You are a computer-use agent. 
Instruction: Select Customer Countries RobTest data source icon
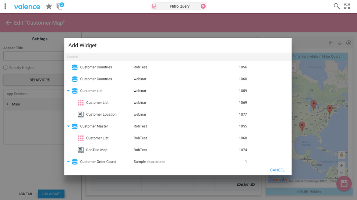point(75,67)
